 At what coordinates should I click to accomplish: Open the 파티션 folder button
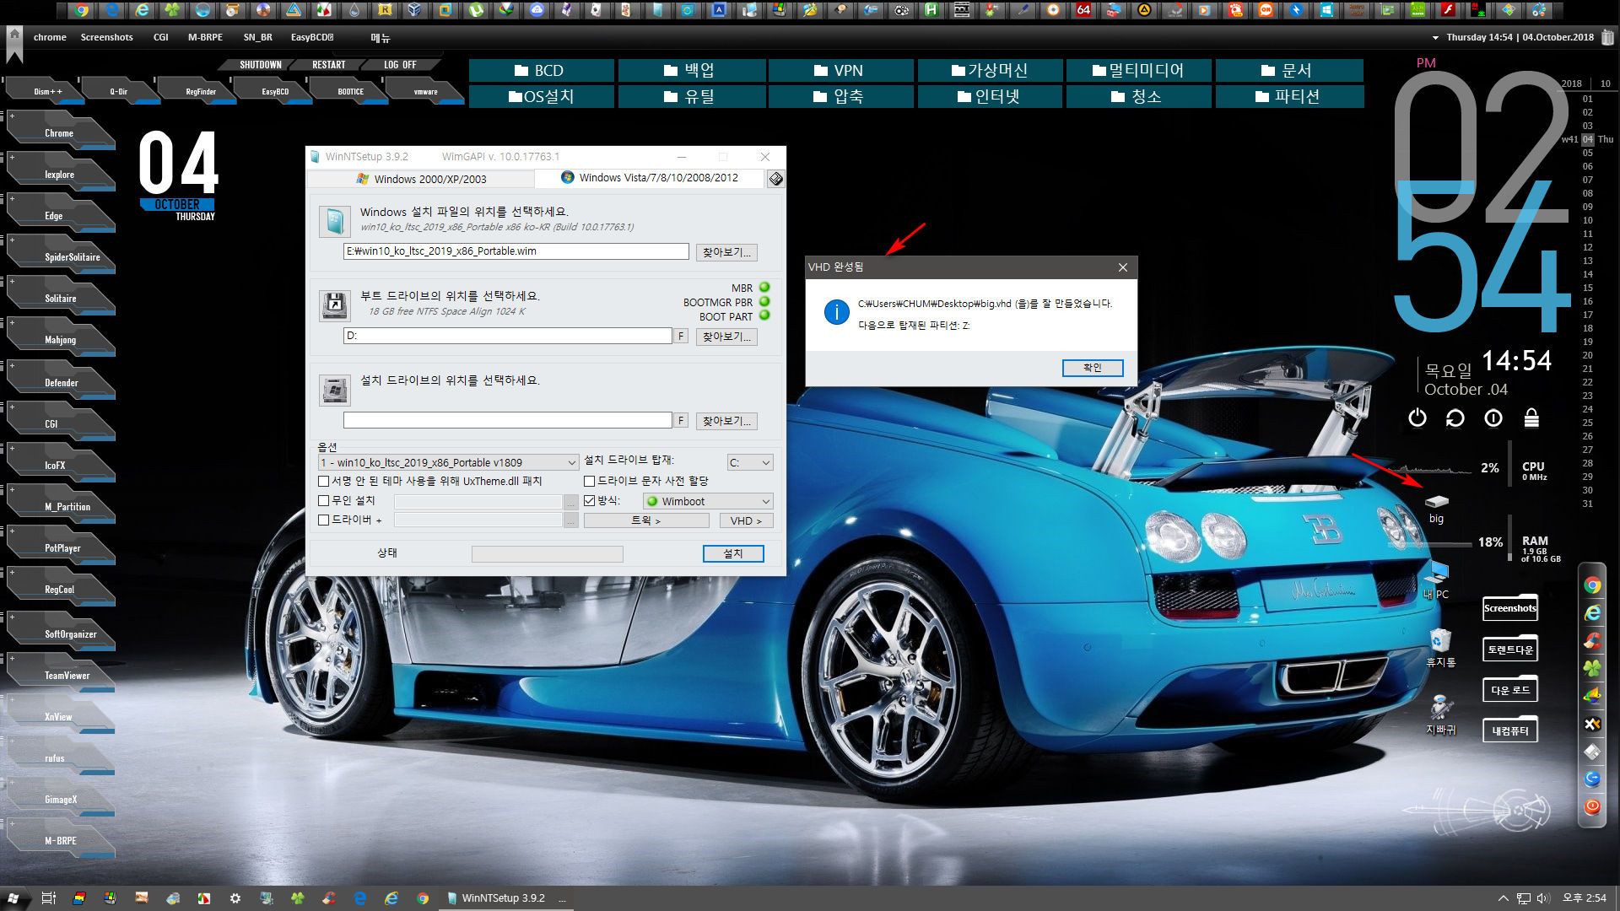1289,97
